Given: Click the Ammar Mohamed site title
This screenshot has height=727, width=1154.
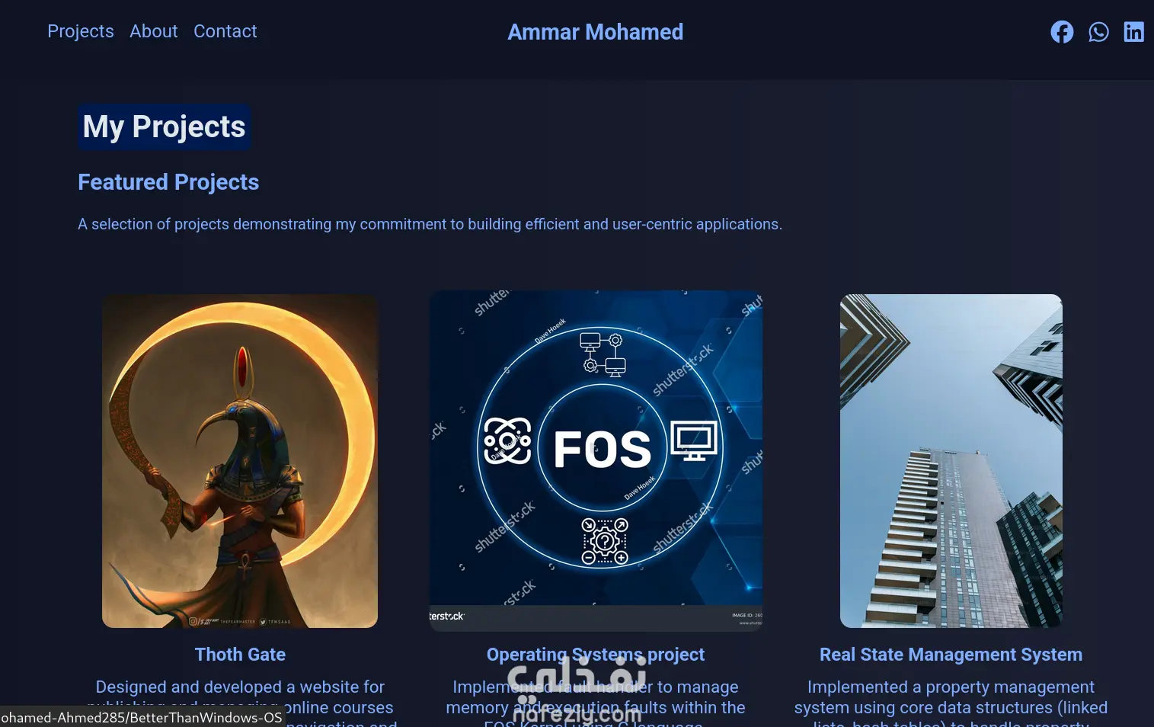Looking at the screenshot, I should pyautogui.click(x=596, y=32).
